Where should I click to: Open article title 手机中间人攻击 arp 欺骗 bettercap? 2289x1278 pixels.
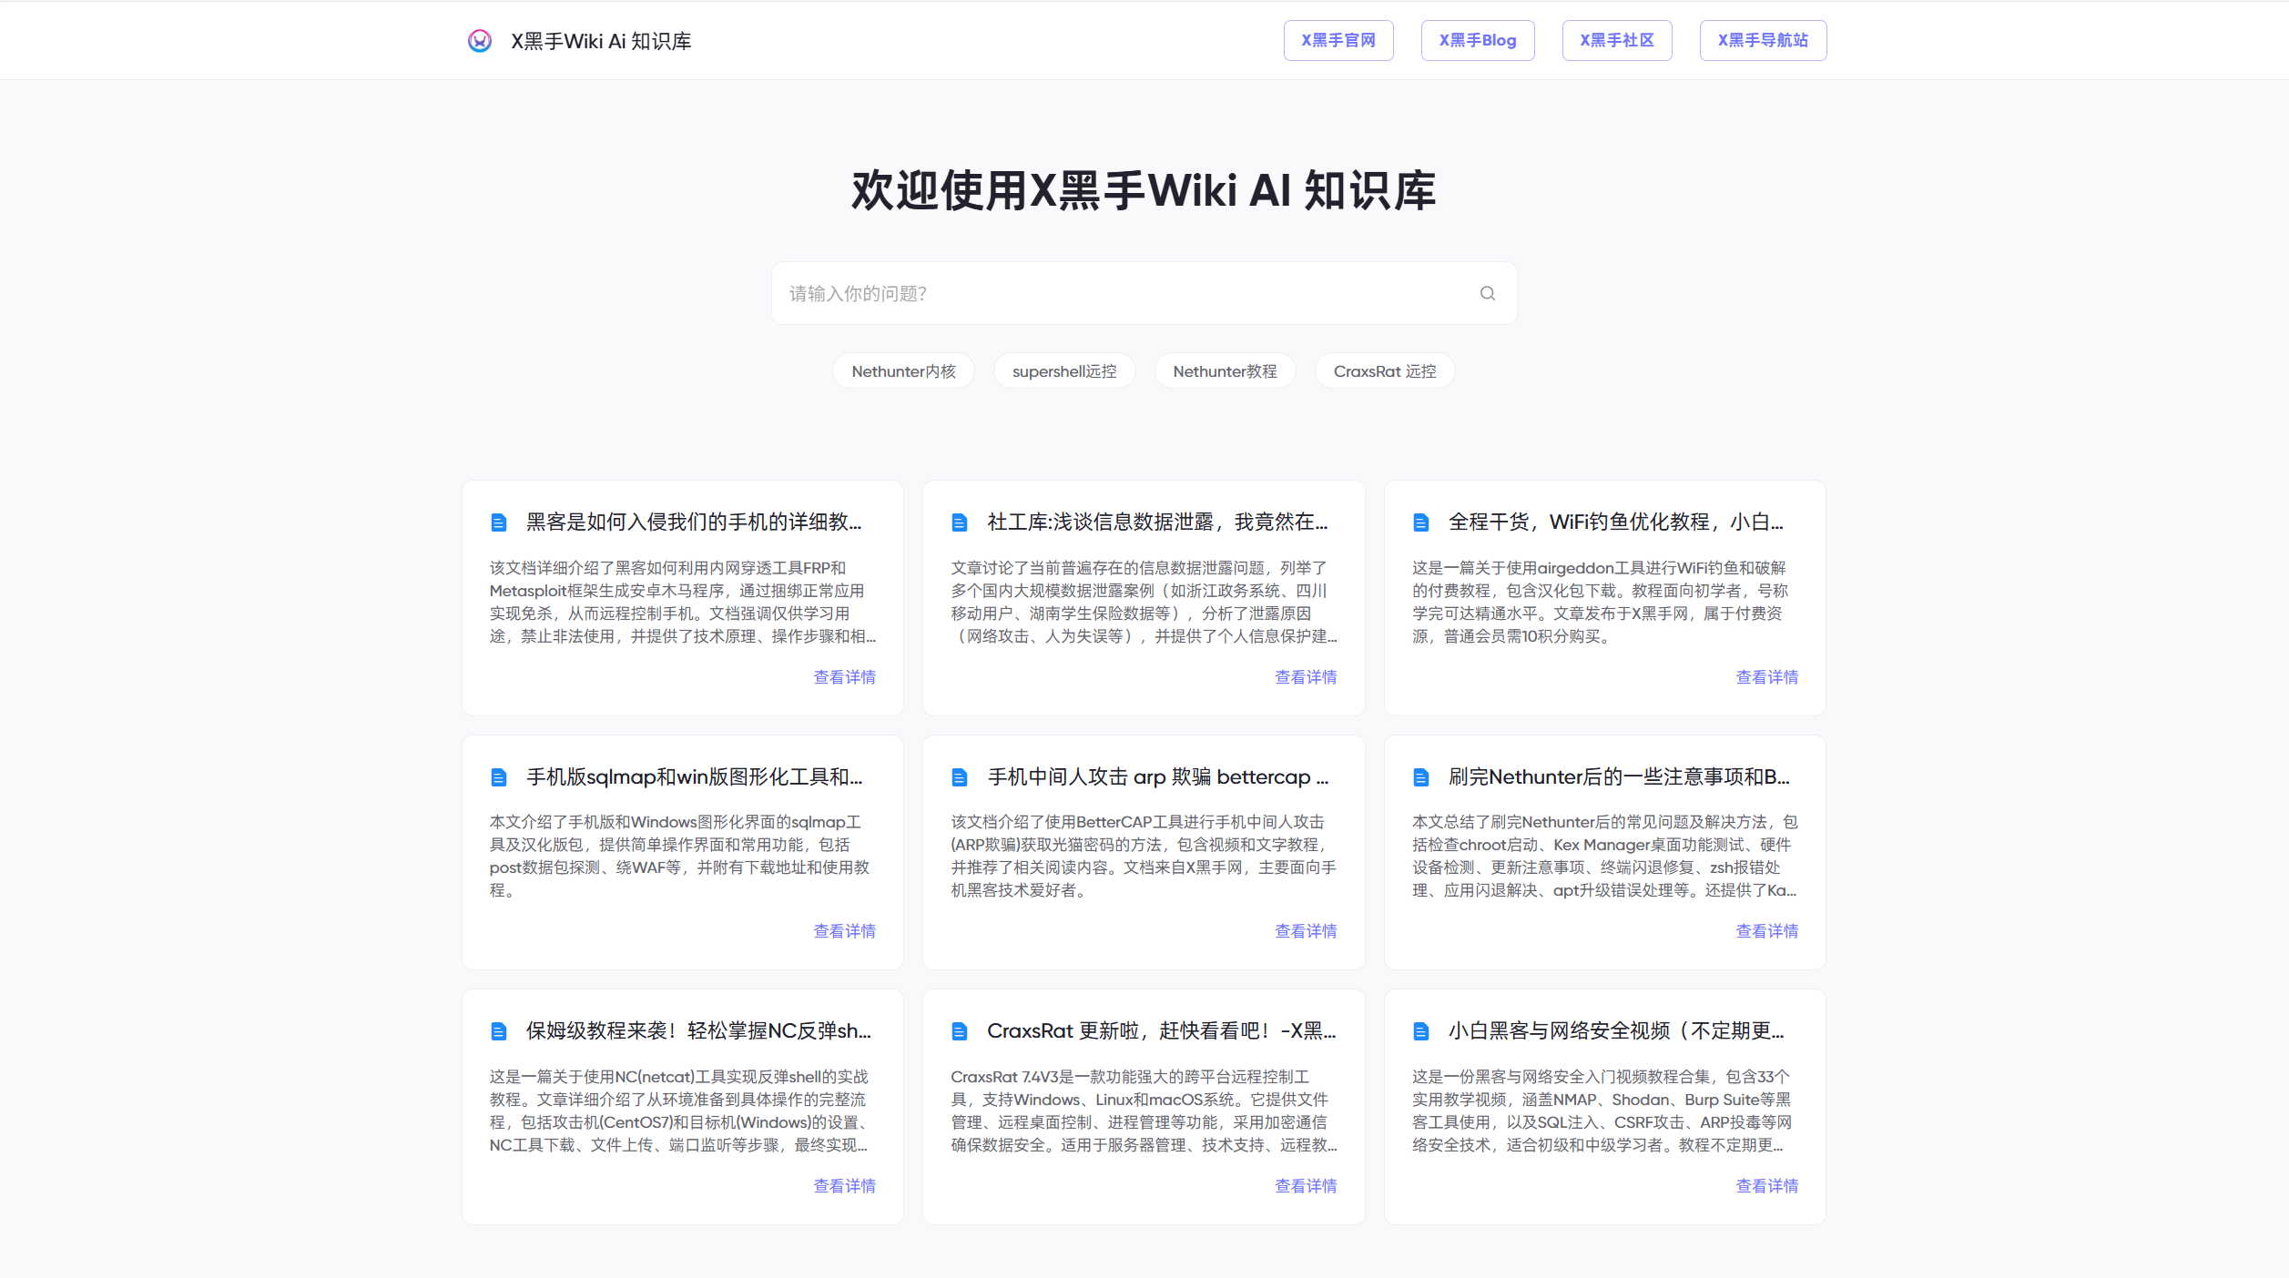[x=1158, y=776]
